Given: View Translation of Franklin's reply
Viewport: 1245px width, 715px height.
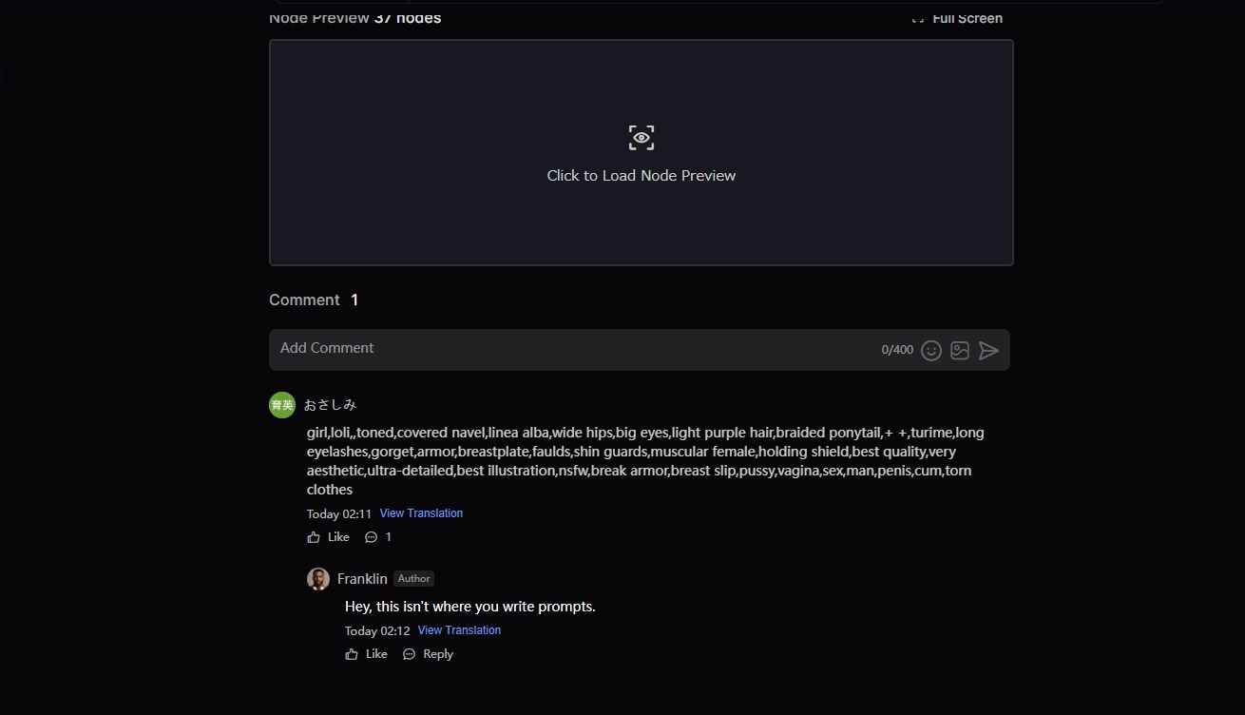Looking at the screenshot, I should click(459, 630).
